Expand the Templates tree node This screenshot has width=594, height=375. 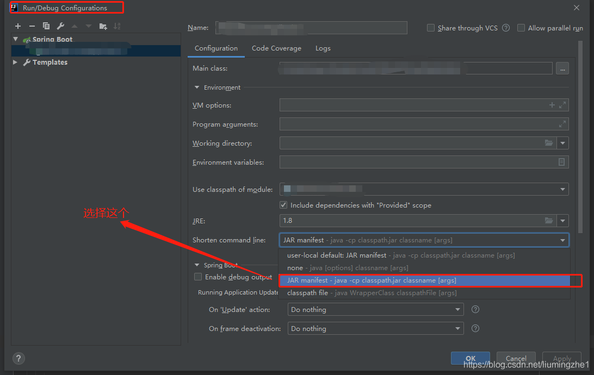15,62
